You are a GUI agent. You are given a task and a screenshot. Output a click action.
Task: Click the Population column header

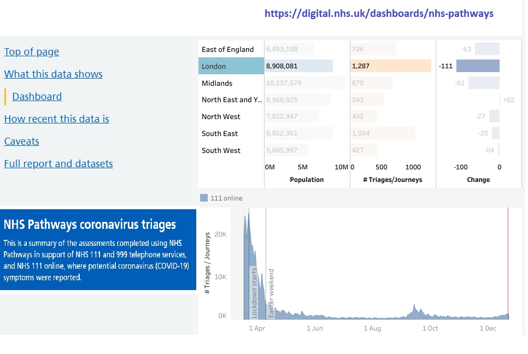coord(307,180)
